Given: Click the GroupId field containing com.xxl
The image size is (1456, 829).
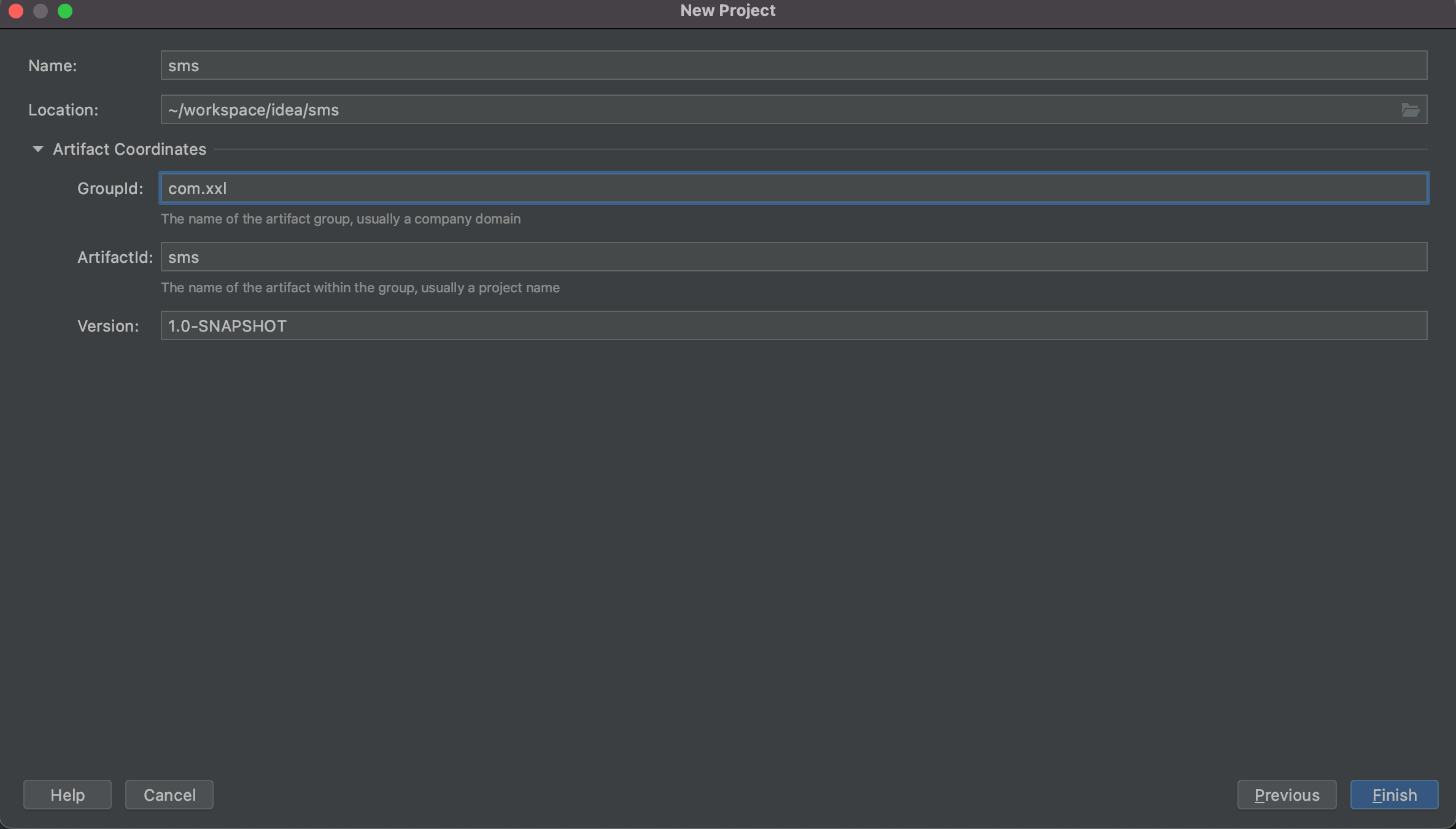Looking at the screenshot, I should click(793, 189).
